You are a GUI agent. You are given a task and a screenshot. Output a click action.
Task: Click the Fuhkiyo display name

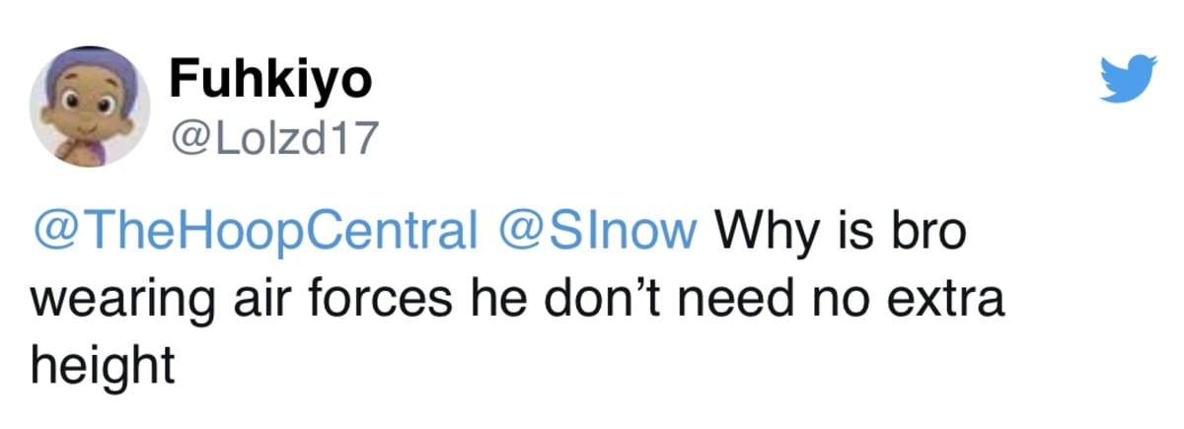tap(270, 79)
